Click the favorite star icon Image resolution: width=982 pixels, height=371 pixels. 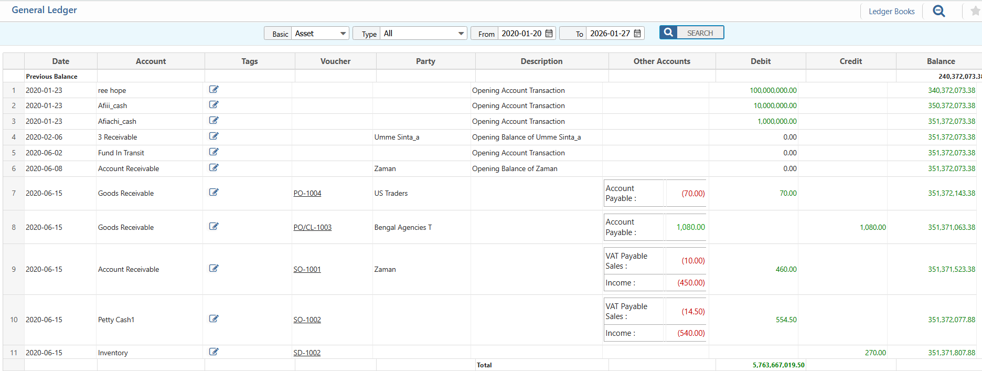pyautogui.click(x=975, y=11)
